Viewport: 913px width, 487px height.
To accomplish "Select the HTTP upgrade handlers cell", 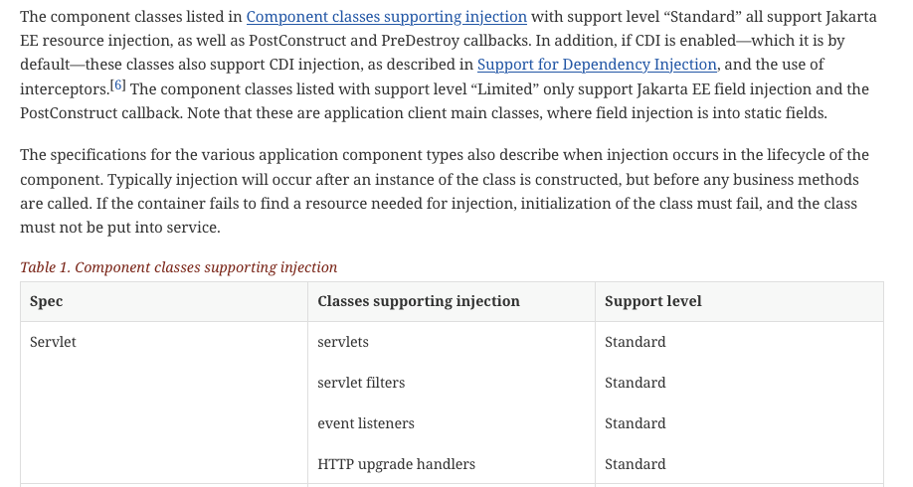I will 396,464.
